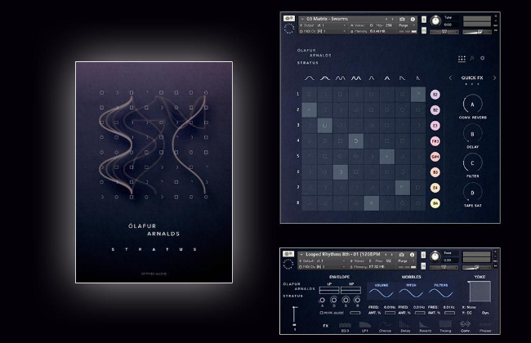Click the EQ 3 effect icon
531x343 pixels.
coord(345,327)
